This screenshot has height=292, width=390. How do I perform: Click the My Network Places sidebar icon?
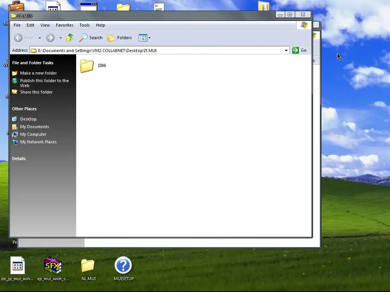point(15,142)
